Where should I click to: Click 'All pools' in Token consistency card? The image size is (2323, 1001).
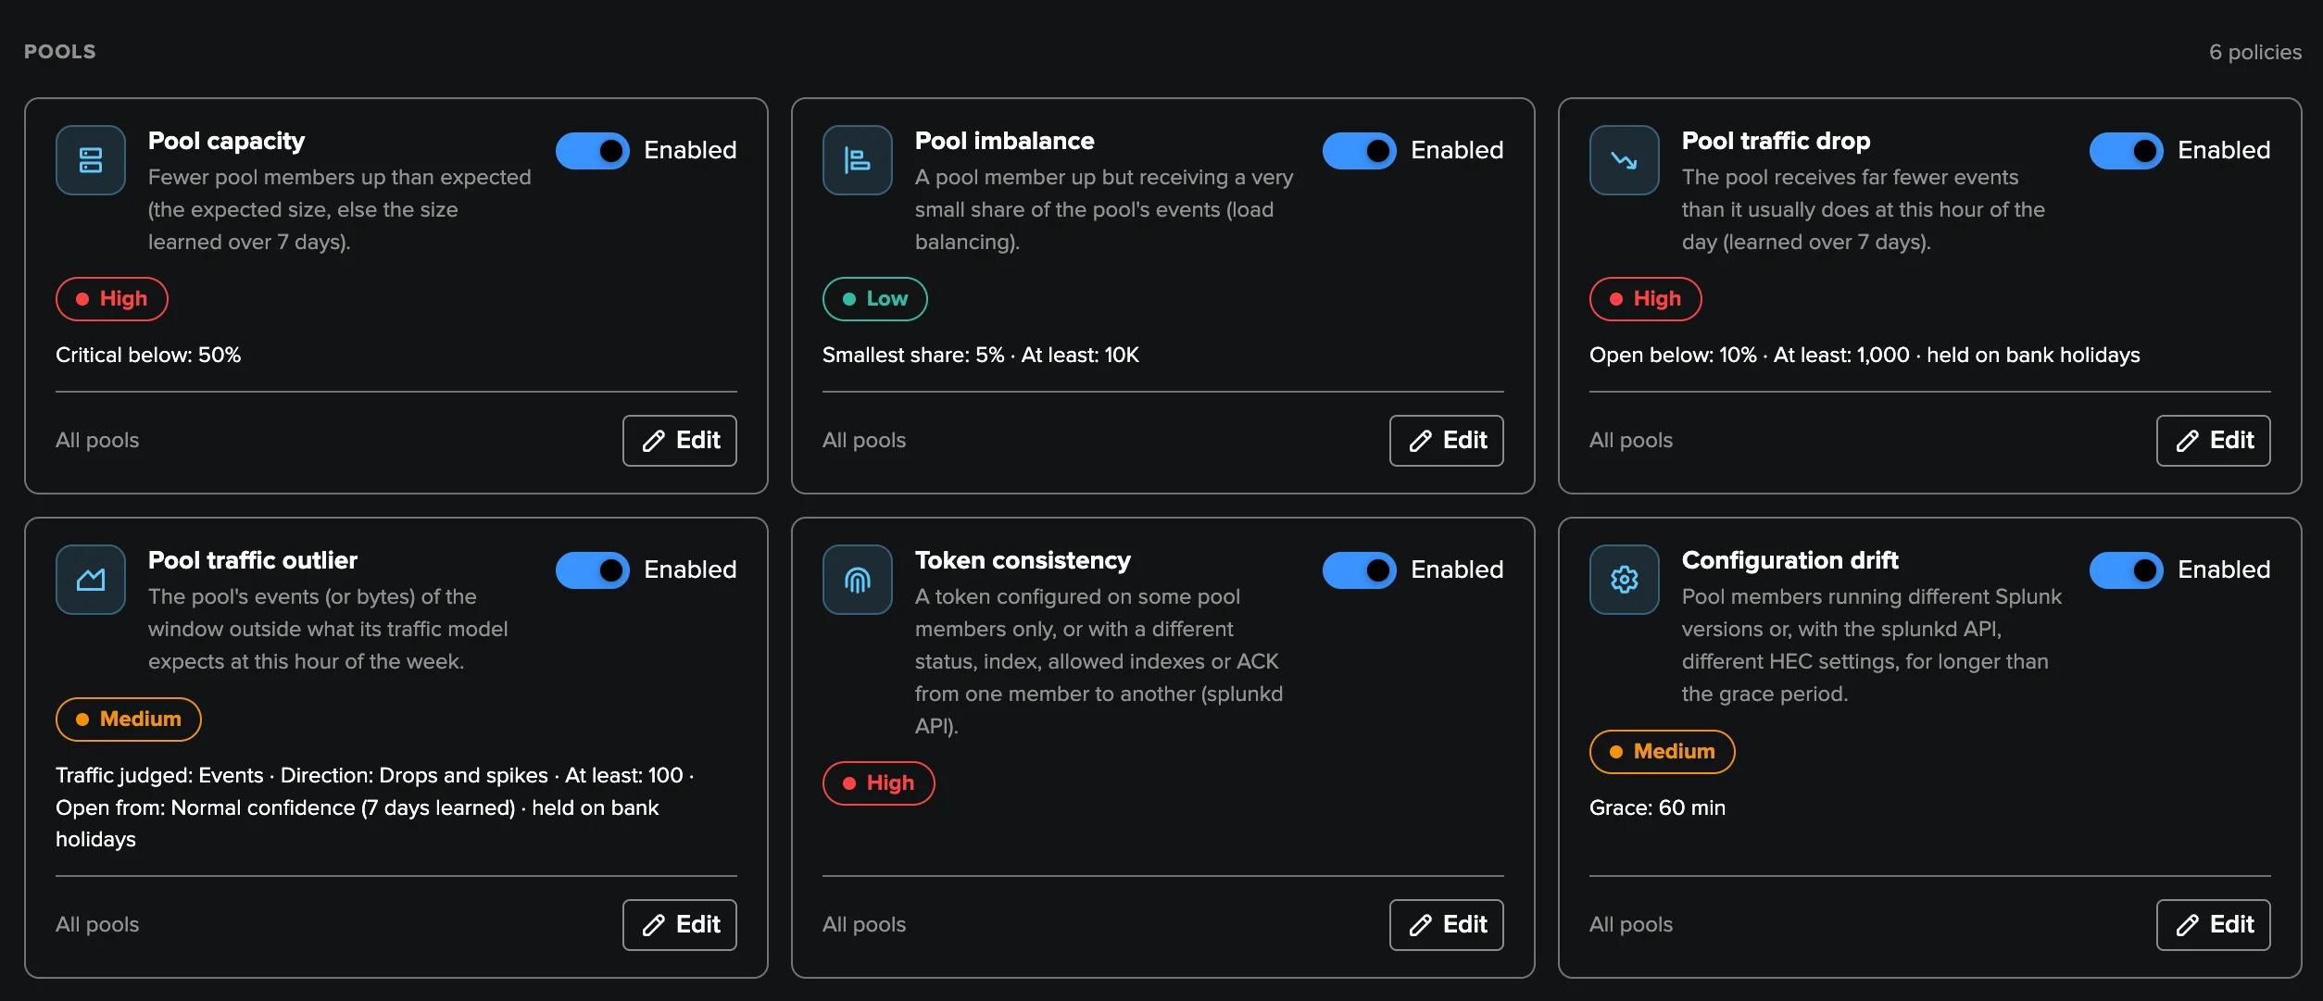(x=864, y=925)
